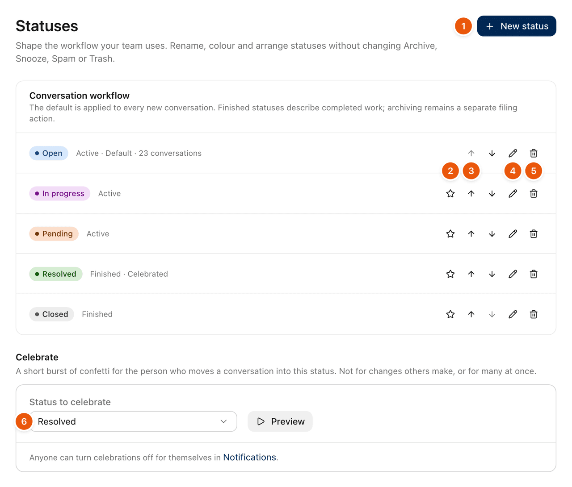The image size is (572, 487).
Task: Open the Notifications link
Action: pyautogui.click(x=249, y=457)
